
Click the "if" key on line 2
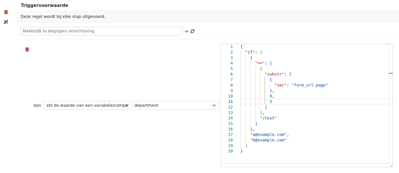tap(250, 52)
